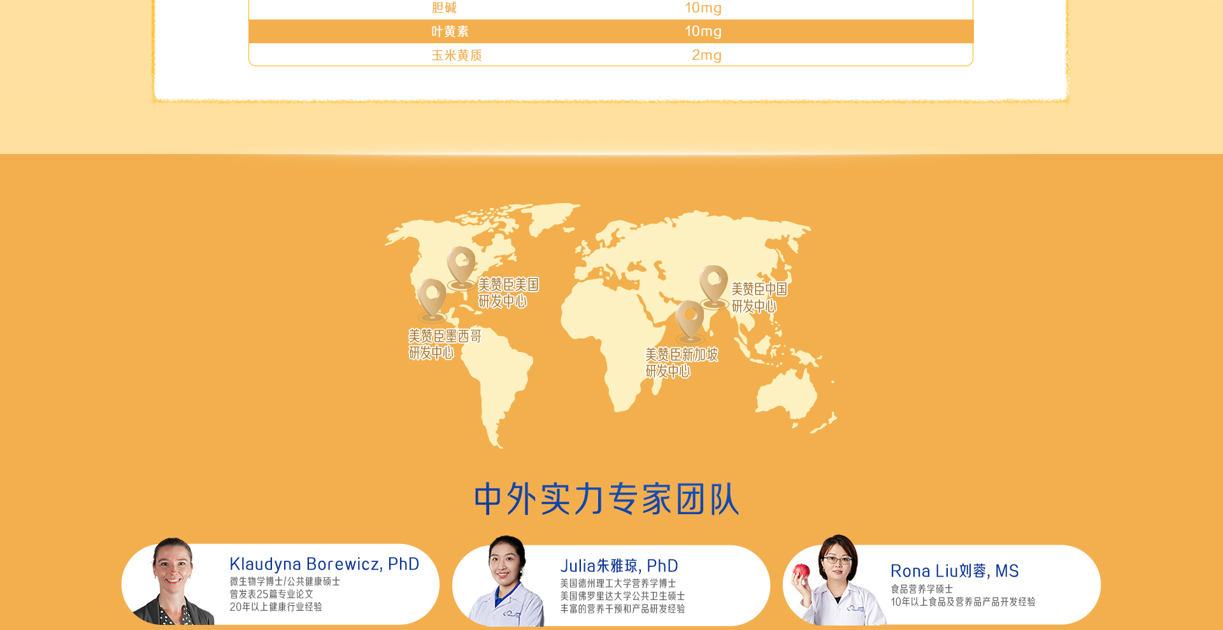Click the 叶黄素 table cell
This screenshot has height=630, width=1223.
coord(450,31)
